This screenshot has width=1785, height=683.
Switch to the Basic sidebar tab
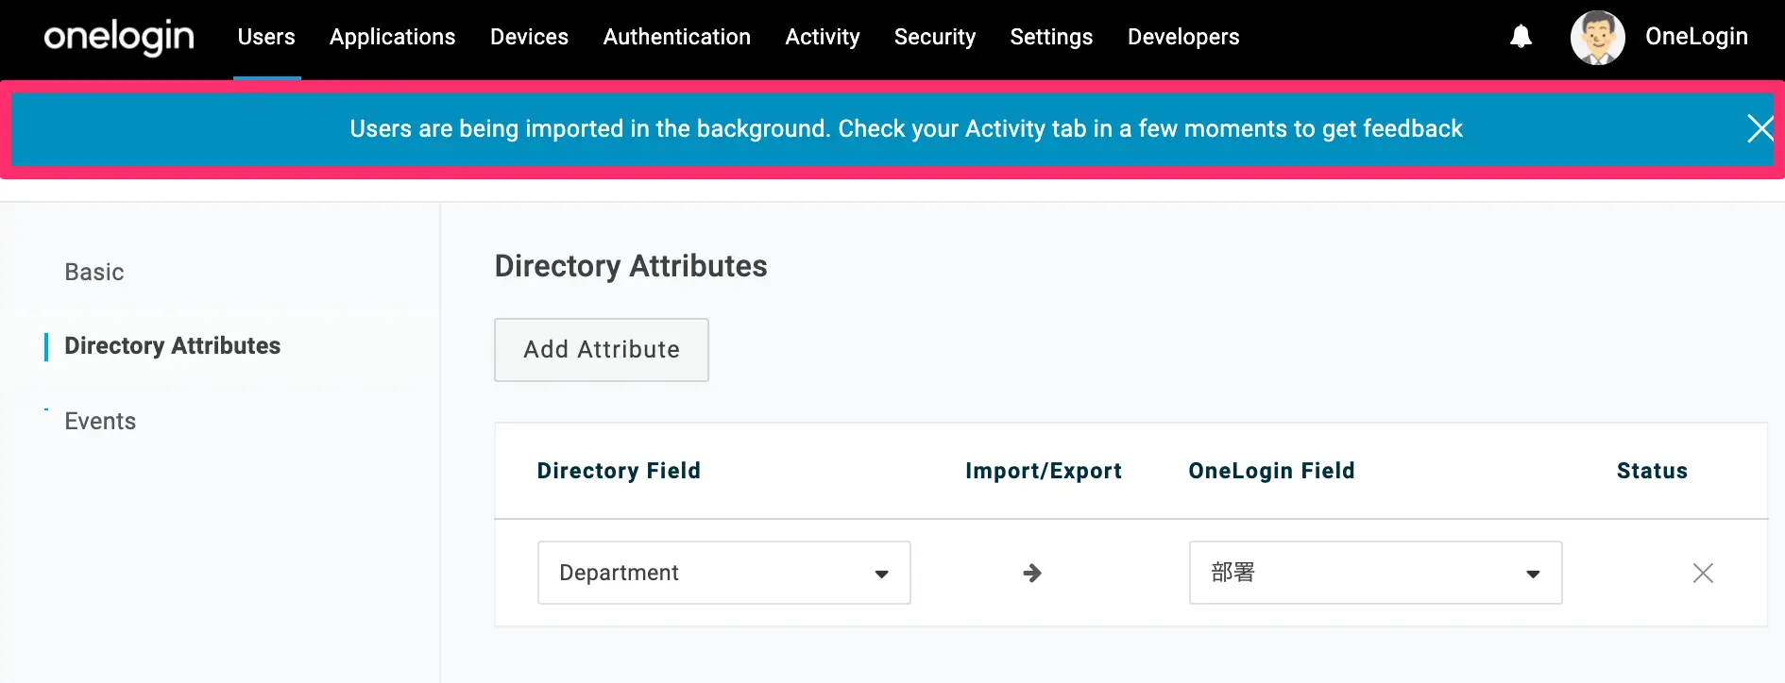pos(94,272)
